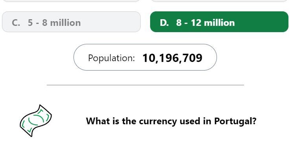This screenshot has height=147, width=292.
Task: Click the cut-off answer box above option D
Action: coord(219,1)
